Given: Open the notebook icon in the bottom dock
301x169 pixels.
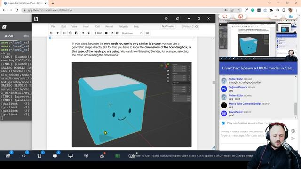Looking at the screenshot, I should point(40,156).
